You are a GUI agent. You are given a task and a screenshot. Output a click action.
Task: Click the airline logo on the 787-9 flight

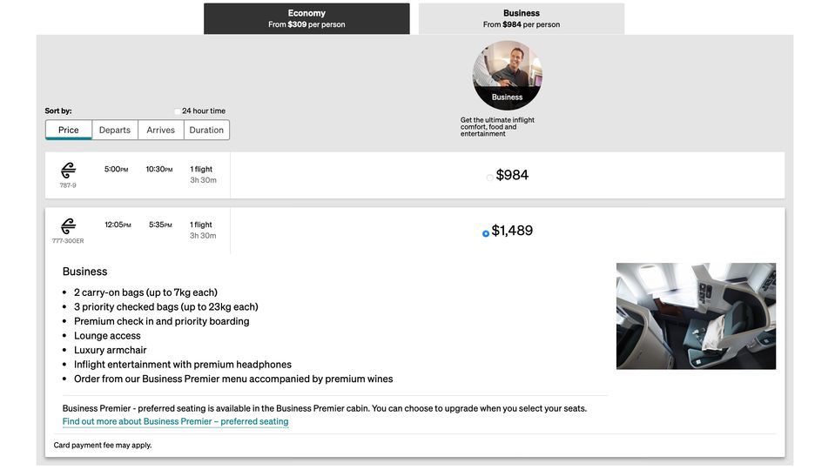coord(68,171)
